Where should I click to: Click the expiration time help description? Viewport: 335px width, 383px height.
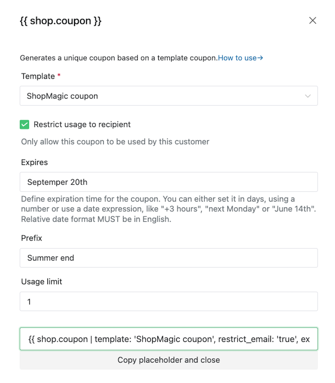point(169,209)
